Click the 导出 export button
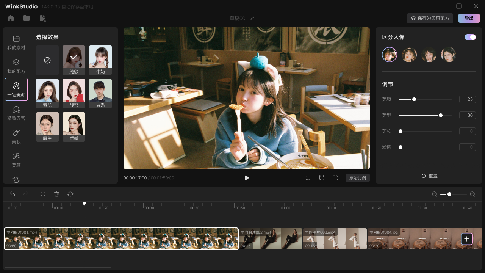The width and height of the screenshot is (485, 273). (469, 18)
